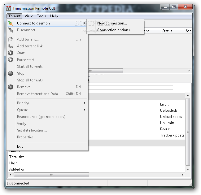The height and width of the screenshot is (195, 201).
Task: Click the Force start play icon
Action: (11, 60)
